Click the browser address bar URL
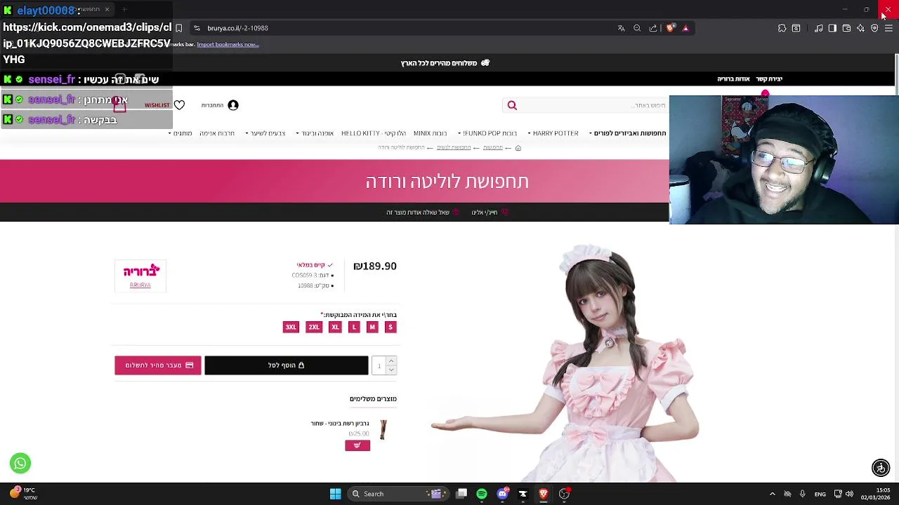Screen dimensions: 899x505 tap(237, 28)
